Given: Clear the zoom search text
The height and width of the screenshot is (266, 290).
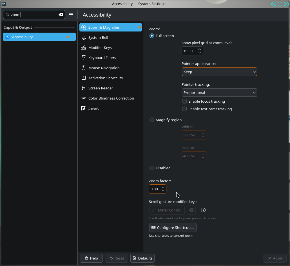Looking at the screenshot, I should (x=61, y=15).
